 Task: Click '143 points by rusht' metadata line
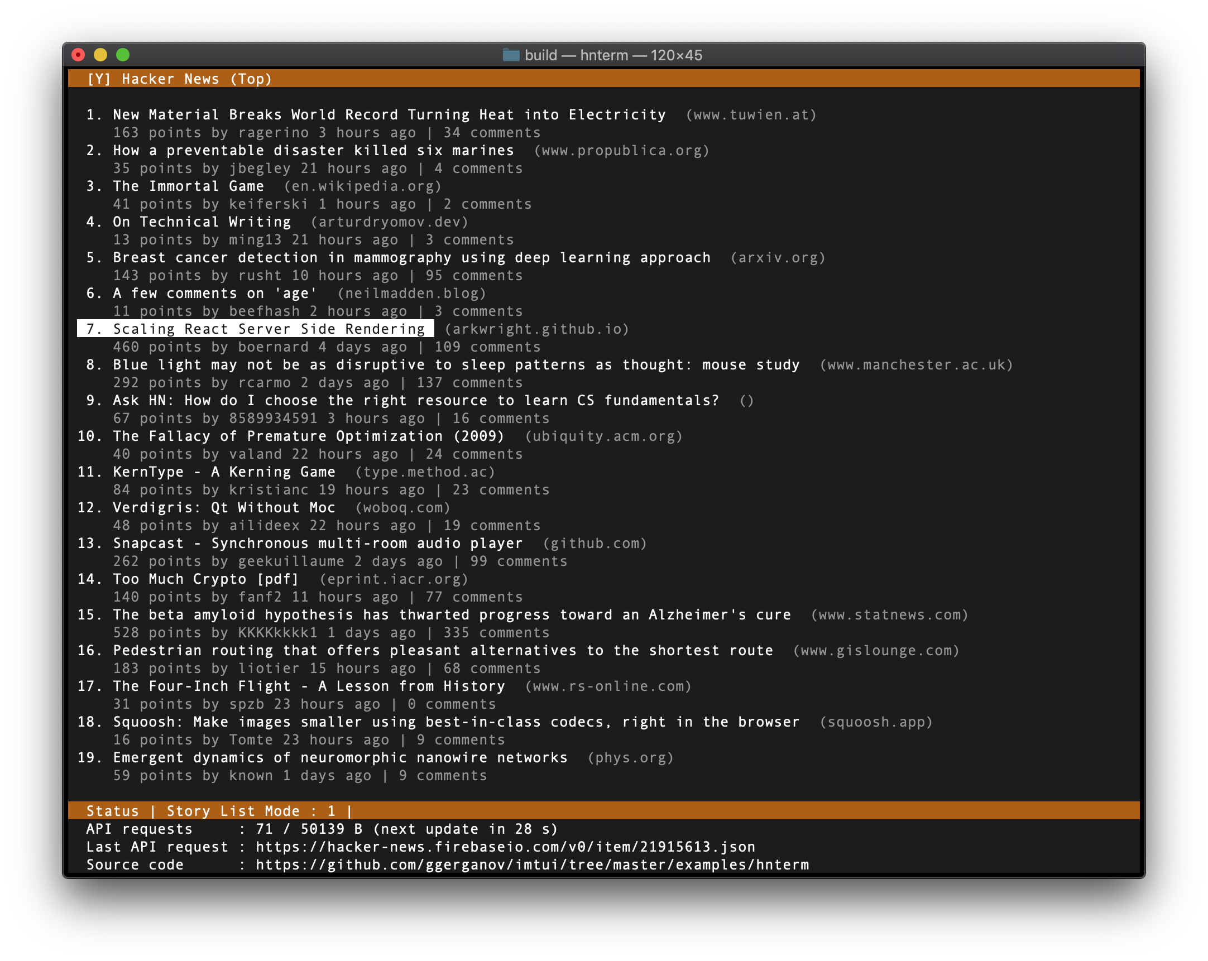click(318, 276)
